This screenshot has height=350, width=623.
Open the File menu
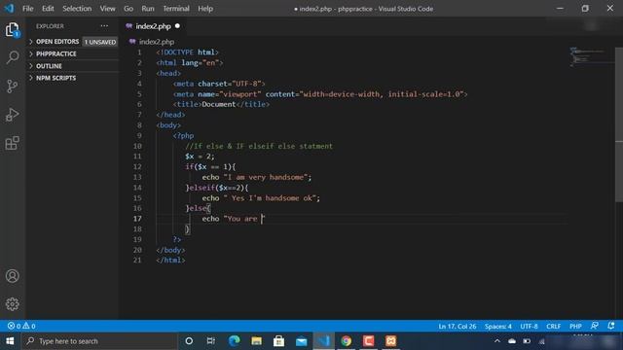28,9
